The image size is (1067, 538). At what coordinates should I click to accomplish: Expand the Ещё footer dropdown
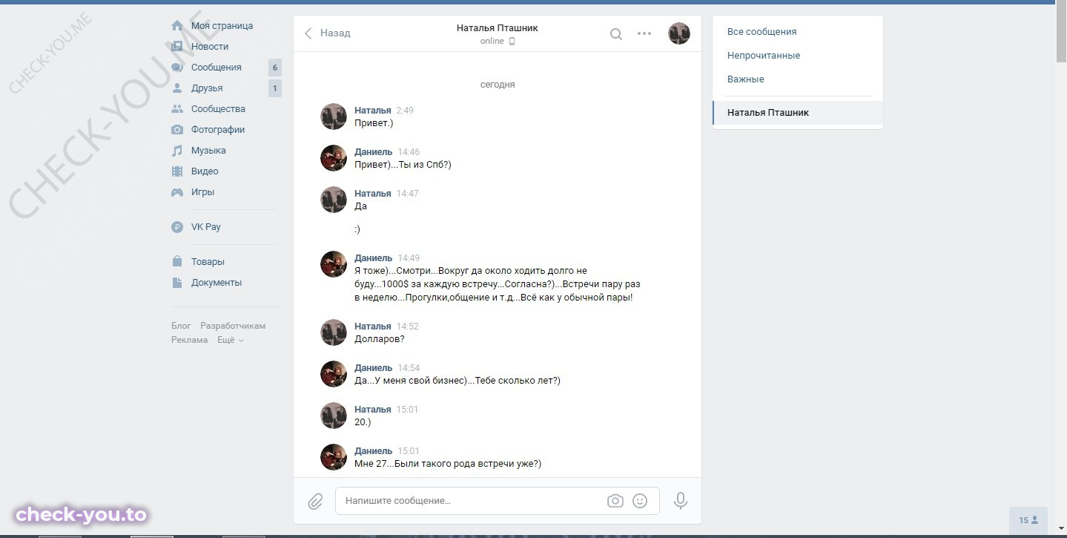coord(231,340)
